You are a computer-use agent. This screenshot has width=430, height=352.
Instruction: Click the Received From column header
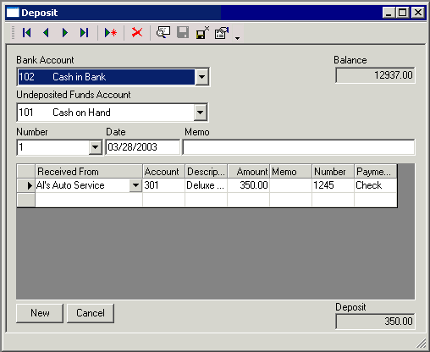89,172
